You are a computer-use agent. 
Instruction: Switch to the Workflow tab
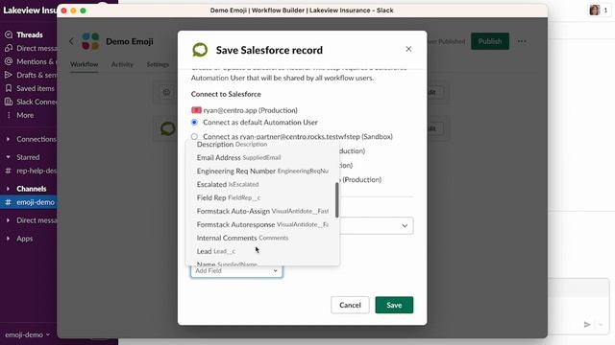pos(85,64)
